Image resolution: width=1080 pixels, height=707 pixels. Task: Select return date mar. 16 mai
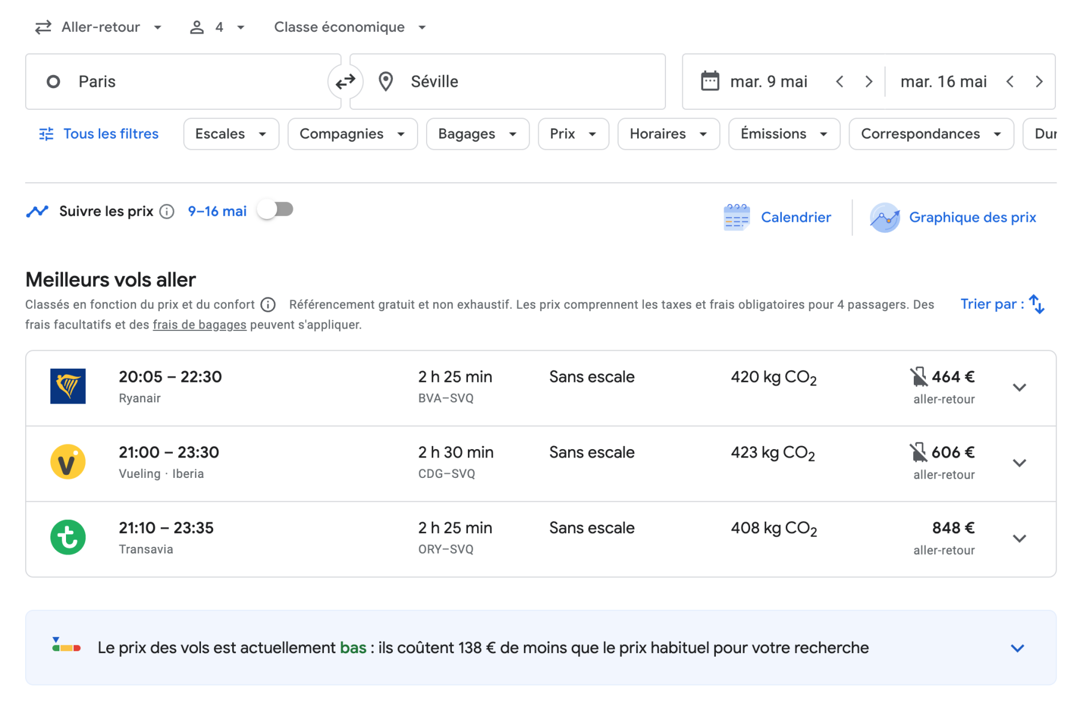[943, 82]
